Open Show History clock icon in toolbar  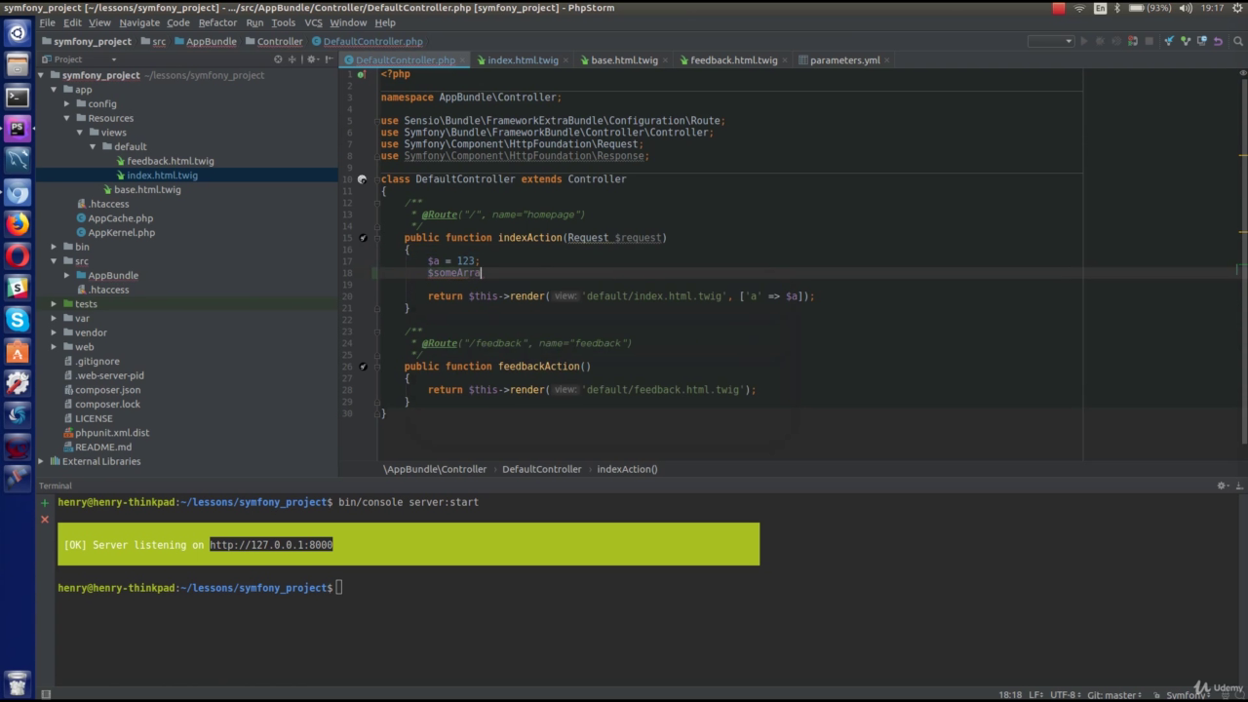point(1202,41)
